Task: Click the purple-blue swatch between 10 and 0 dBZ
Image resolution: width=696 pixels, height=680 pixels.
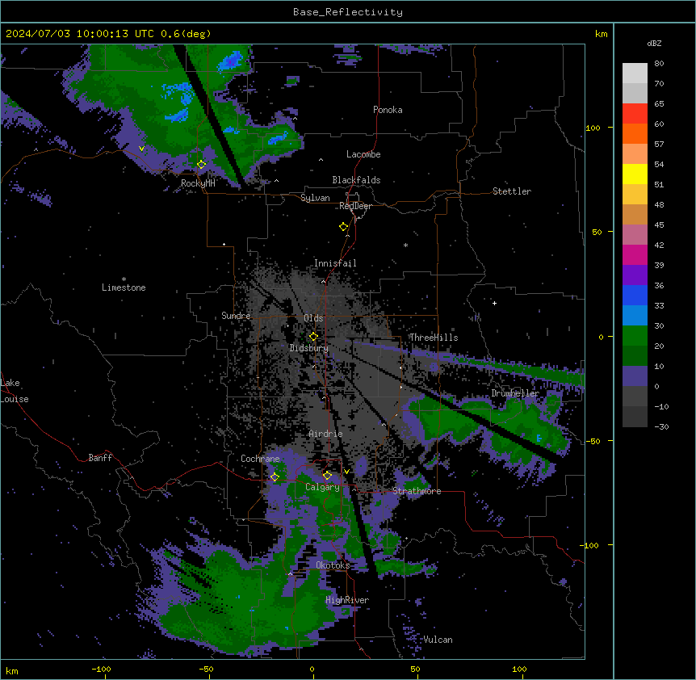Action: point(635,376)
